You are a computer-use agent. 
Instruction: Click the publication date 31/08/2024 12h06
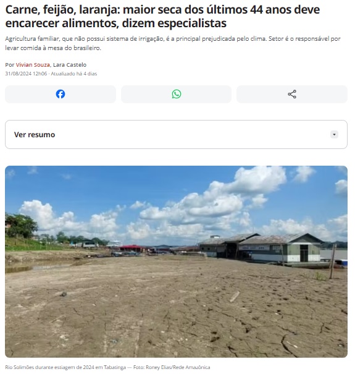point(26,74)
